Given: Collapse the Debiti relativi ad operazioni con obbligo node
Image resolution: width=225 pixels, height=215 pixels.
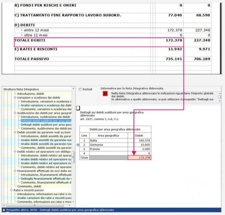Looking at the screenshot, I should coord(15,152).
